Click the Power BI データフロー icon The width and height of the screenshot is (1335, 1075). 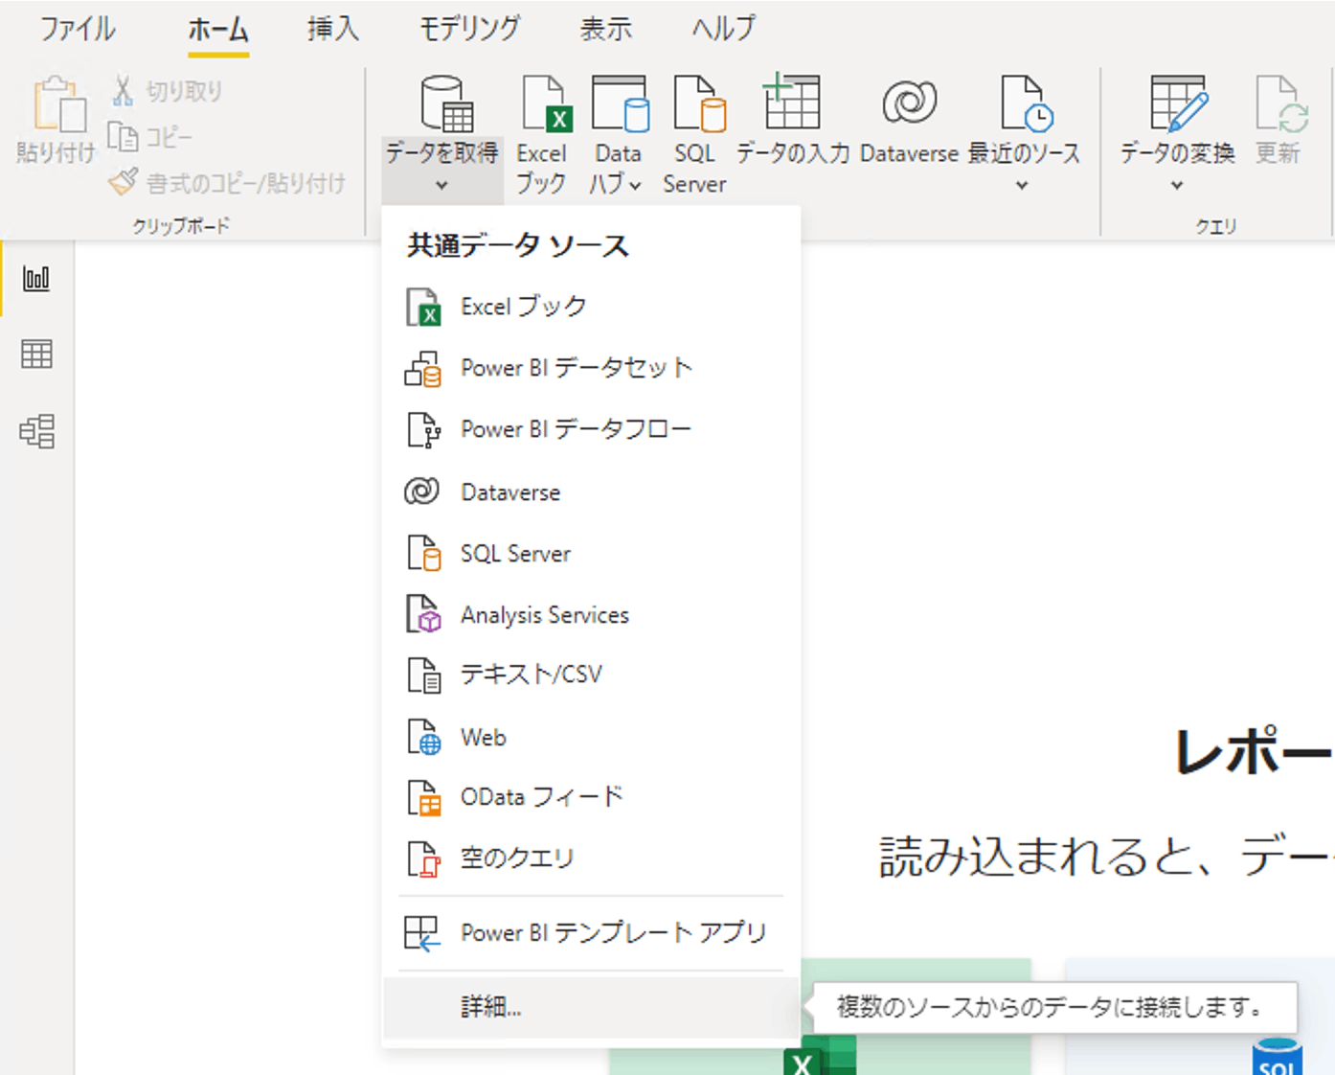coord(423,430)
